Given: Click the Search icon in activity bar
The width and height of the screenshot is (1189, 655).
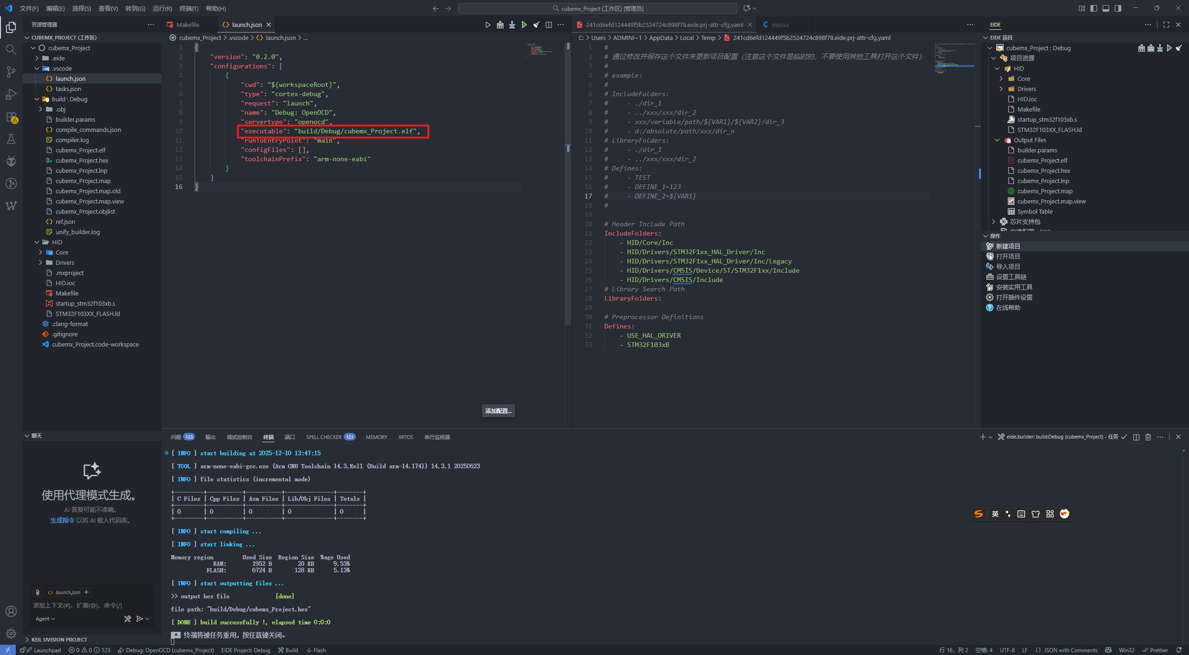Looking at the screenshot, I should click(x=11, y=49).
